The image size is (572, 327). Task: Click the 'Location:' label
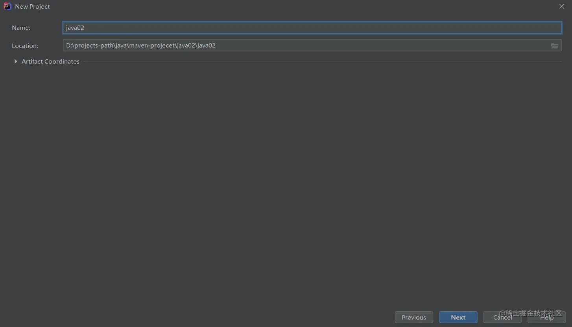click(x=25, y=46)
